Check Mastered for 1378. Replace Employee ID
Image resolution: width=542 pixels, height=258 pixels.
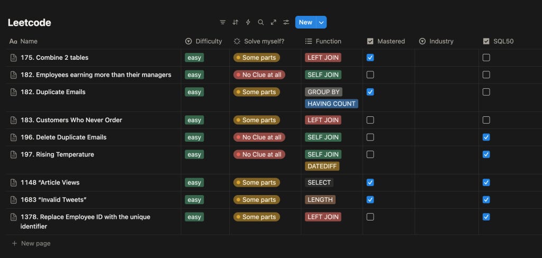(370, 217)
